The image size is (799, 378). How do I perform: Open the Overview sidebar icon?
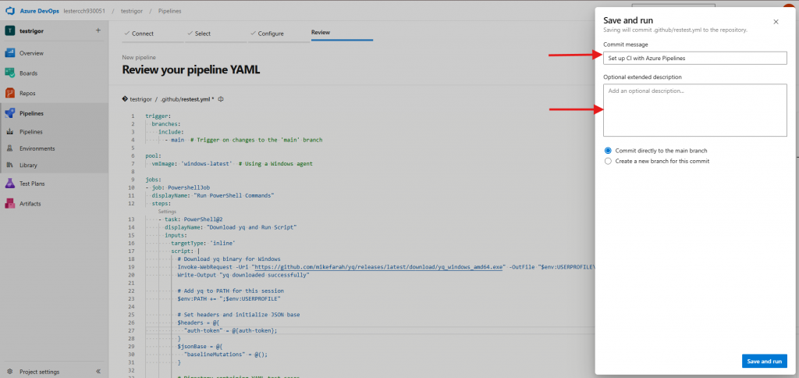coord(9,53)
